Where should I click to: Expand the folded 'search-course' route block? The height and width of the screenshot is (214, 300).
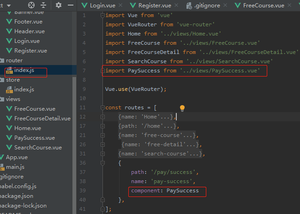click(102, 154)
